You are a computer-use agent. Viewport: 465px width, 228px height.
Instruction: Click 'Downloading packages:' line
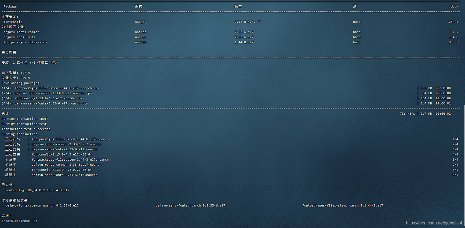(x=21, y=83)
